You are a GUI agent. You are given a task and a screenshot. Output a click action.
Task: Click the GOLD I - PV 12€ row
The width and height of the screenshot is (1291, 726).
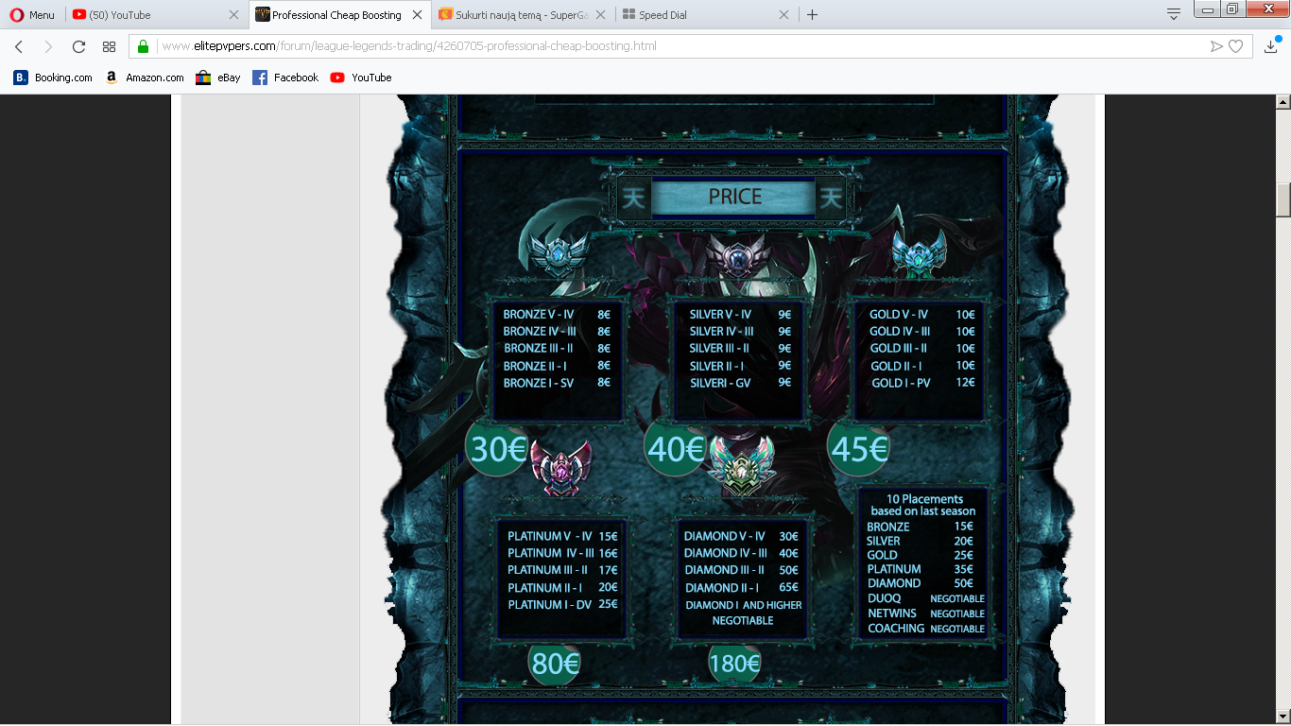tap(922, 383)
